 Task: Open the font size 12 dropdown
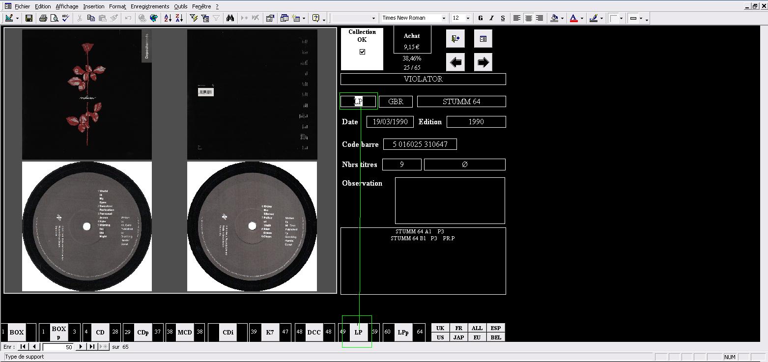coord(468,18)
